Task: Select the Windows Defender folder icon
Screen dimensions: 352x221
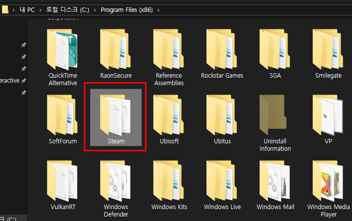Action: 116,181
